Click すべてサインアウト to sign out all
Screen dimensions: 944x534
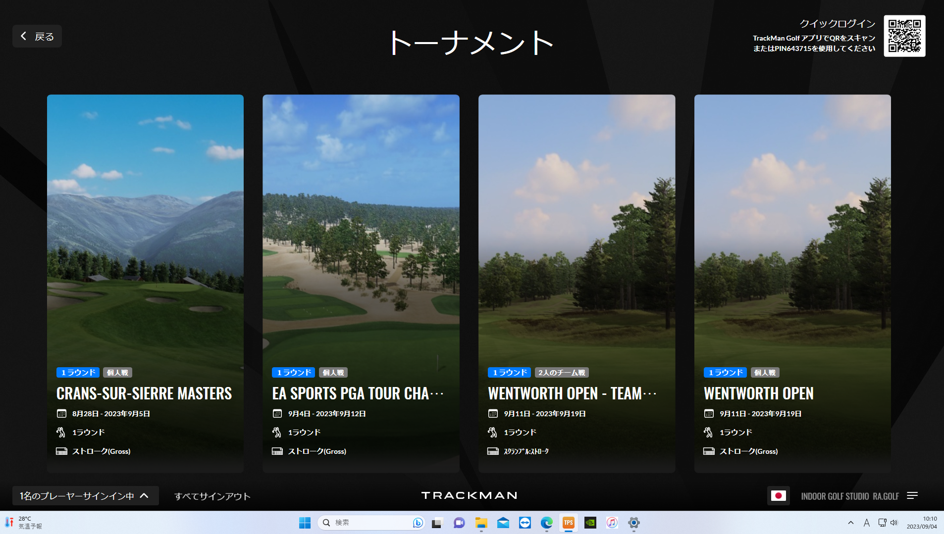coord(212,496)
